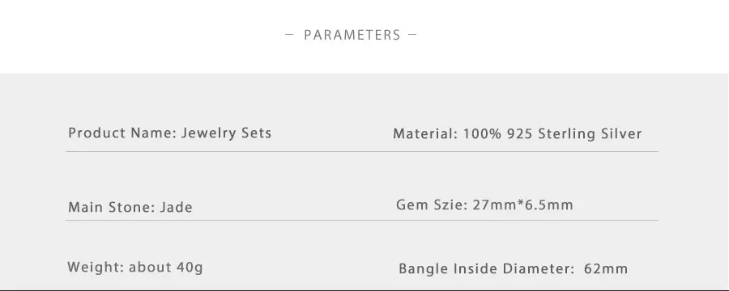This screenshot has height=291, width=729.
Task: Click the value 27mm*6.5mm
Action: [x=522, y=205]
